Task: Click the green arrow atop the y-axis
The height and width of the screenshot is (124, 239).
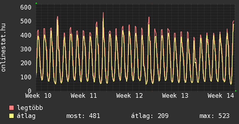Action: [x=36, y=3]
